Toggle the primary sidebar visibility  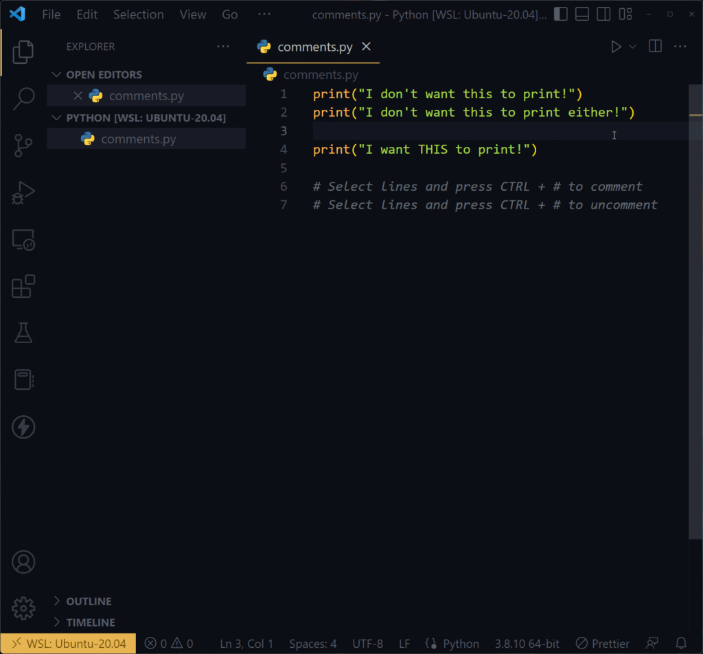(560, 14)
